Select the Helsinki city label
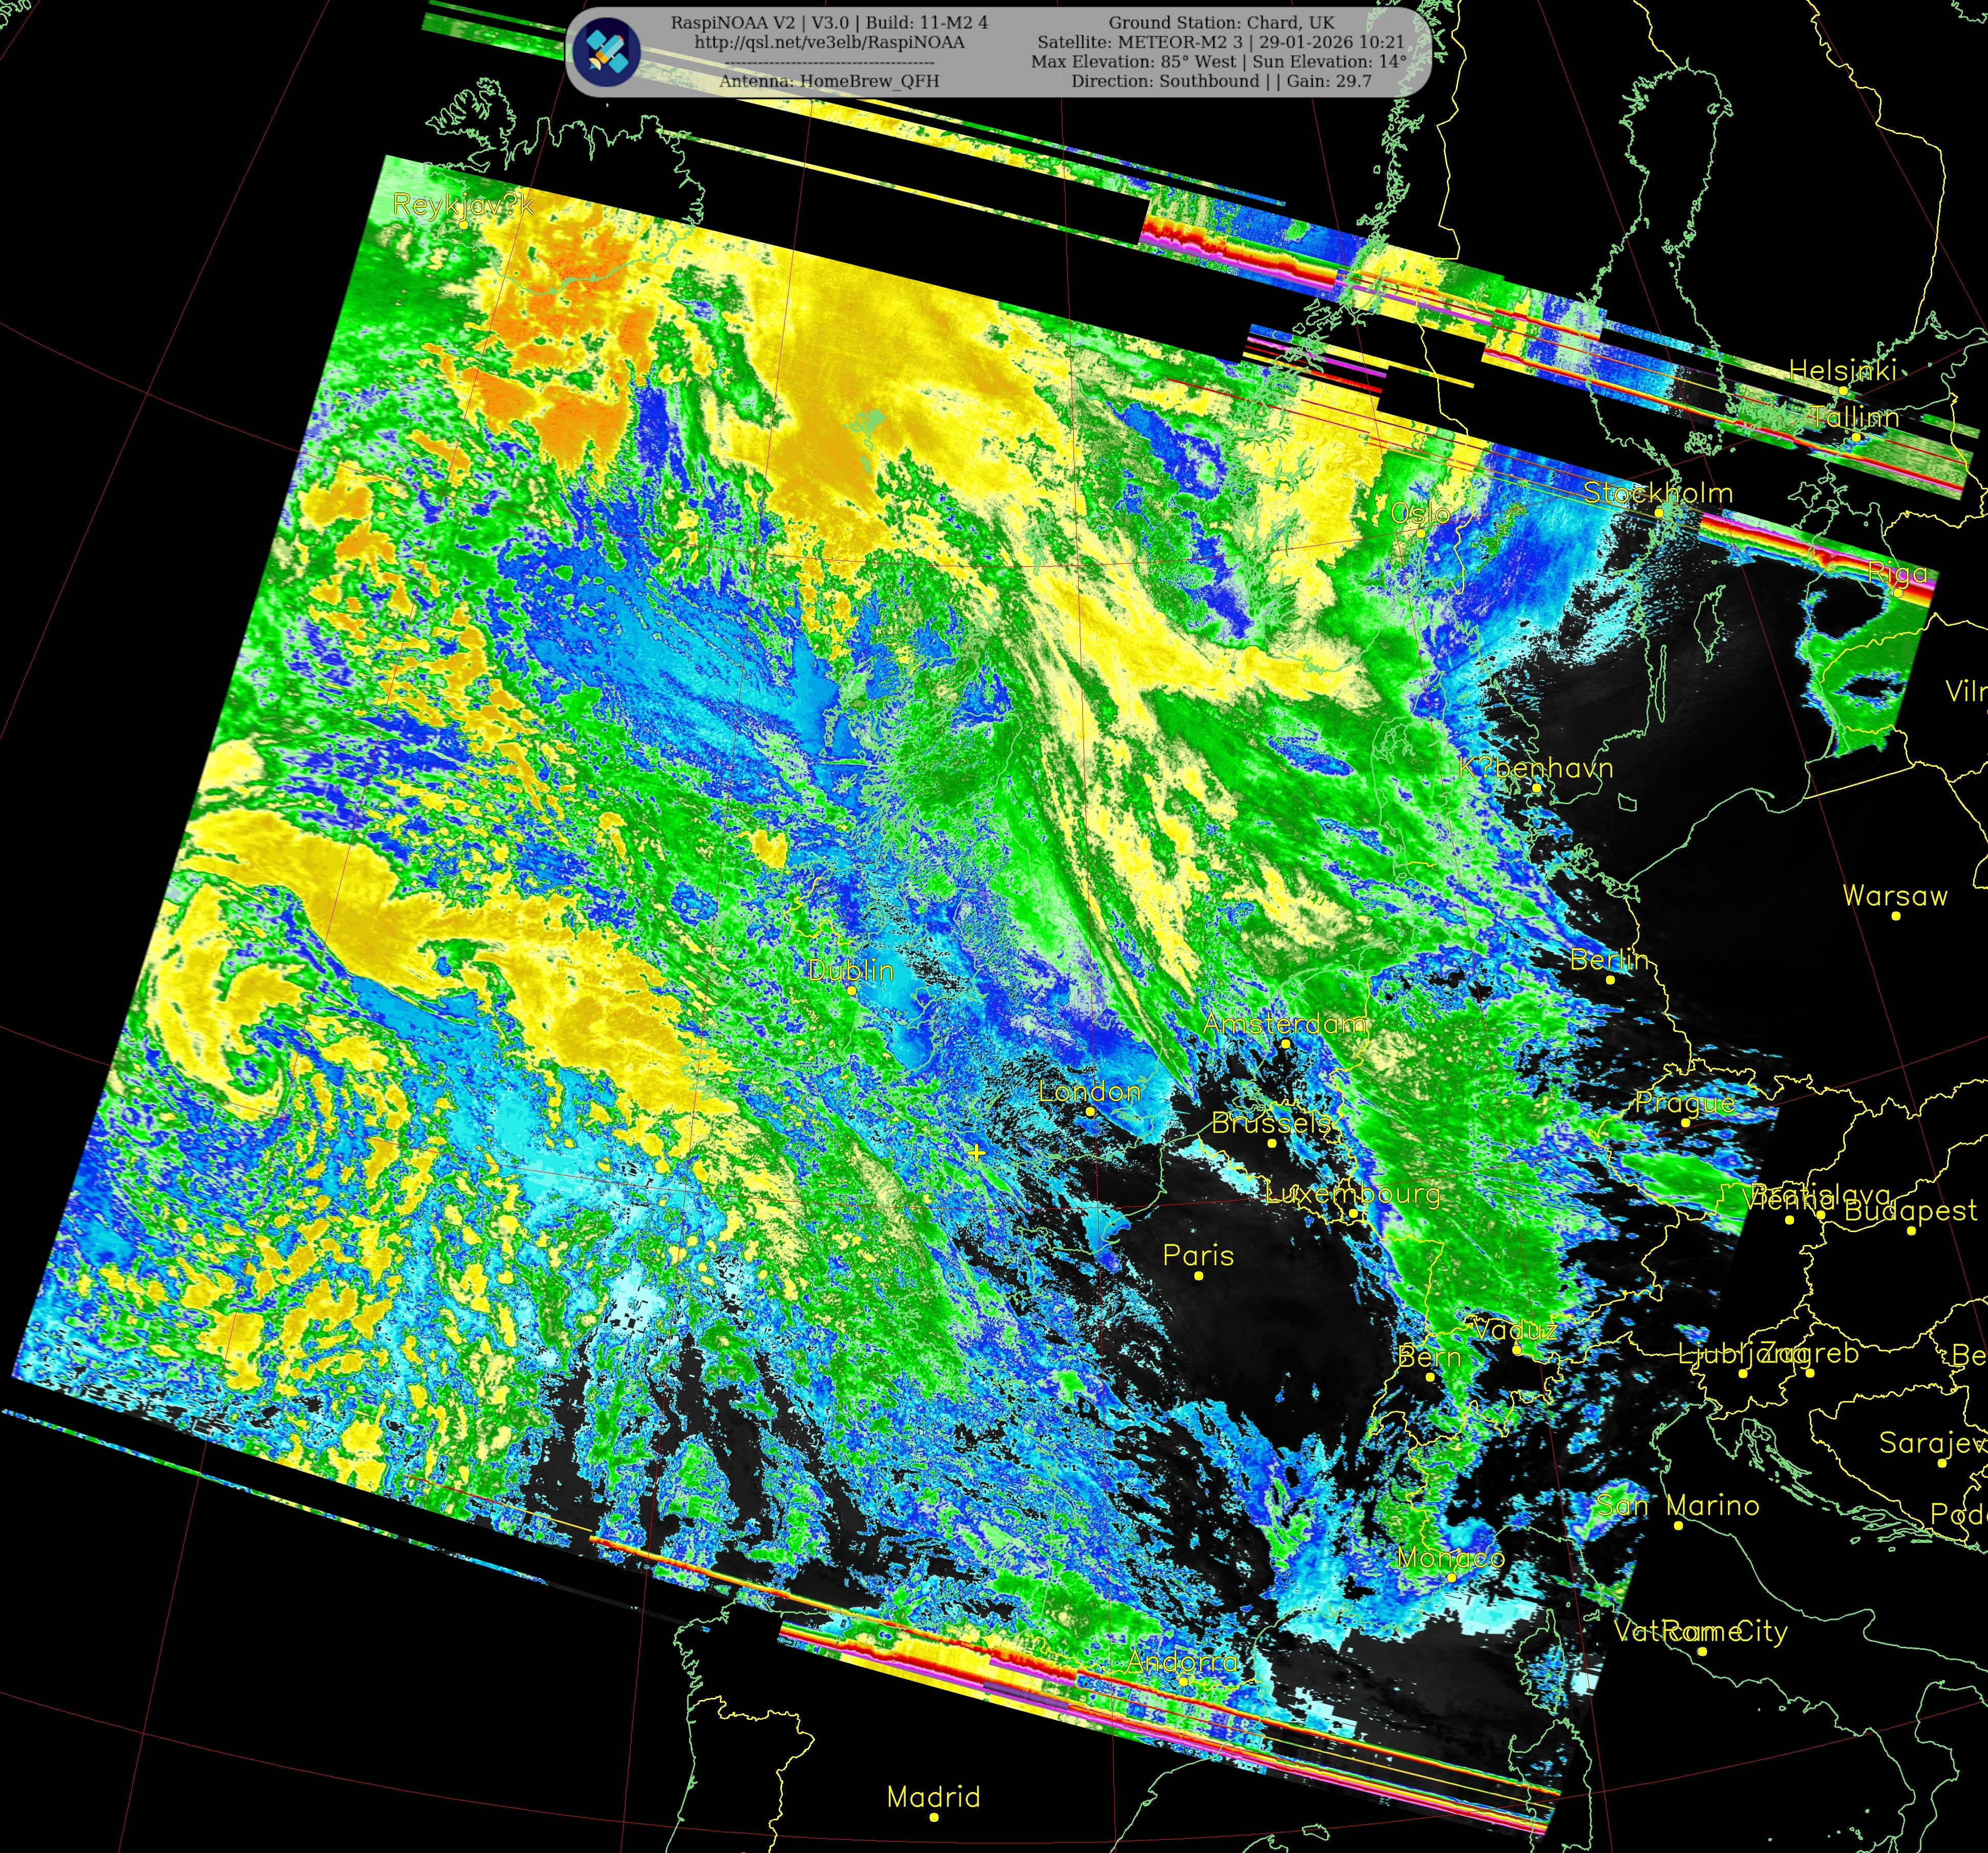 point(1842,371)
